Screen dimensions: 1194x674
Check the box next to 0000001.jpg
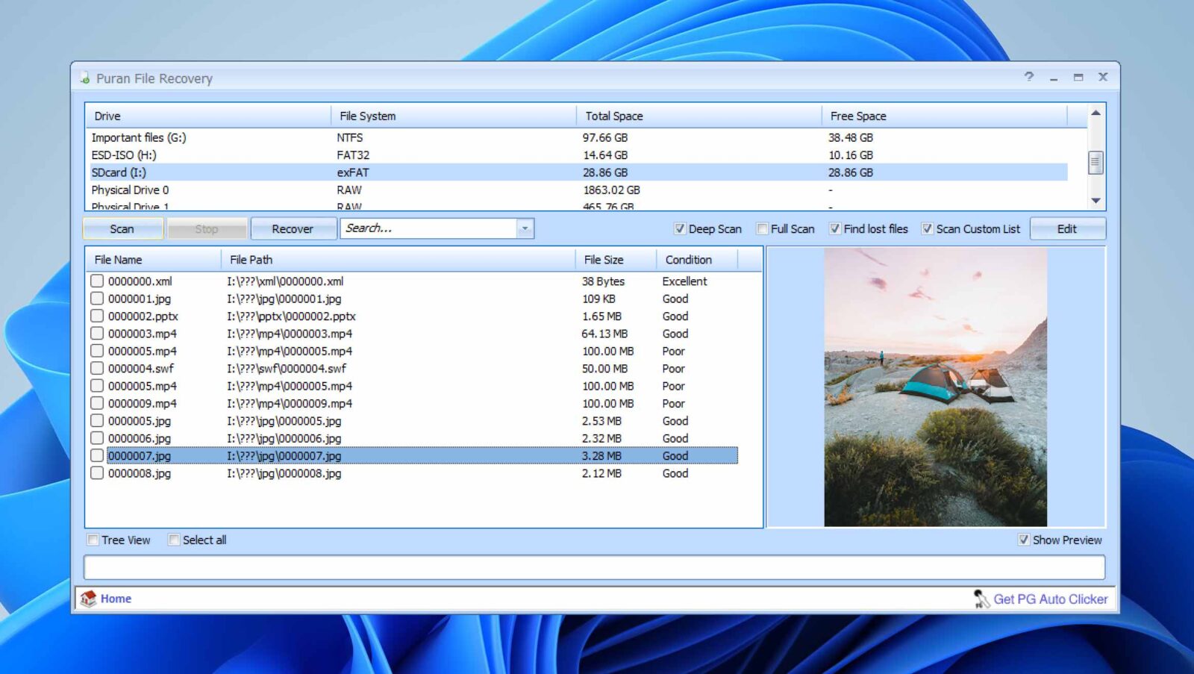coord(97,298)
